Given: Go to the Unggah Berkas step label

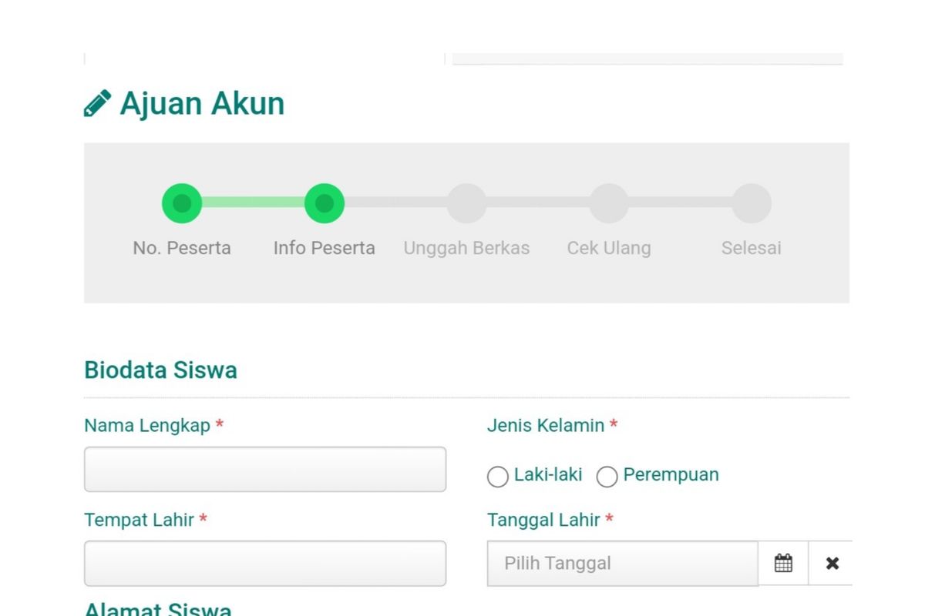Looking at the screenshot, I should click(466, 248).
